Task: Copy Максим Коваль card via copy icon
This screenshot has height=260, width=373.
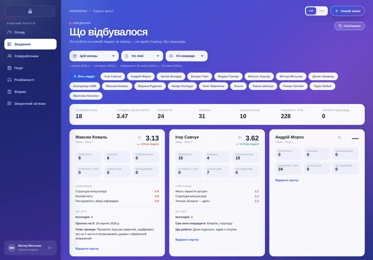Action: coord(140,137)
